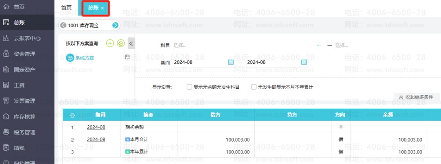Click the 总账 ledger icon in sidebar
The image size is (441, 164).
click(x=6, y=22)
